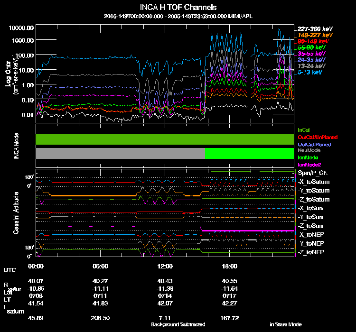Click the 'Background Subtracted' footer note

(178, 324)
